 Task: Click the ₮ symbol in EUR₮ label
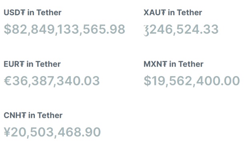22,64
